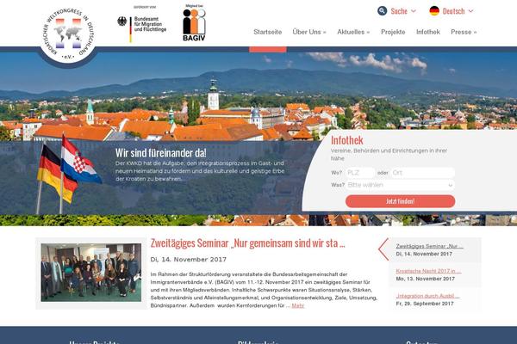Expand the Über Uns menu
The image size is (517, 344).
pos(309,32)
